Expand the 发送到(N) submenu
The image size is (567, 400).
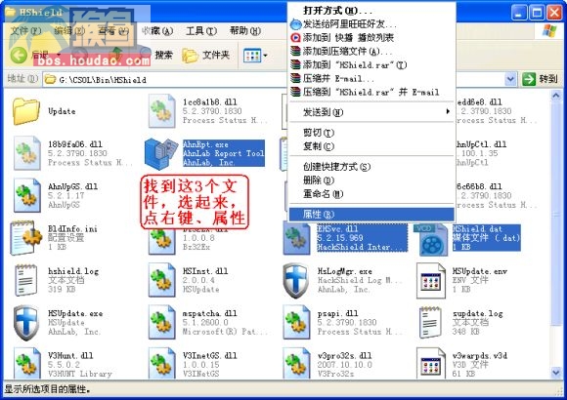tap(371, 112)
